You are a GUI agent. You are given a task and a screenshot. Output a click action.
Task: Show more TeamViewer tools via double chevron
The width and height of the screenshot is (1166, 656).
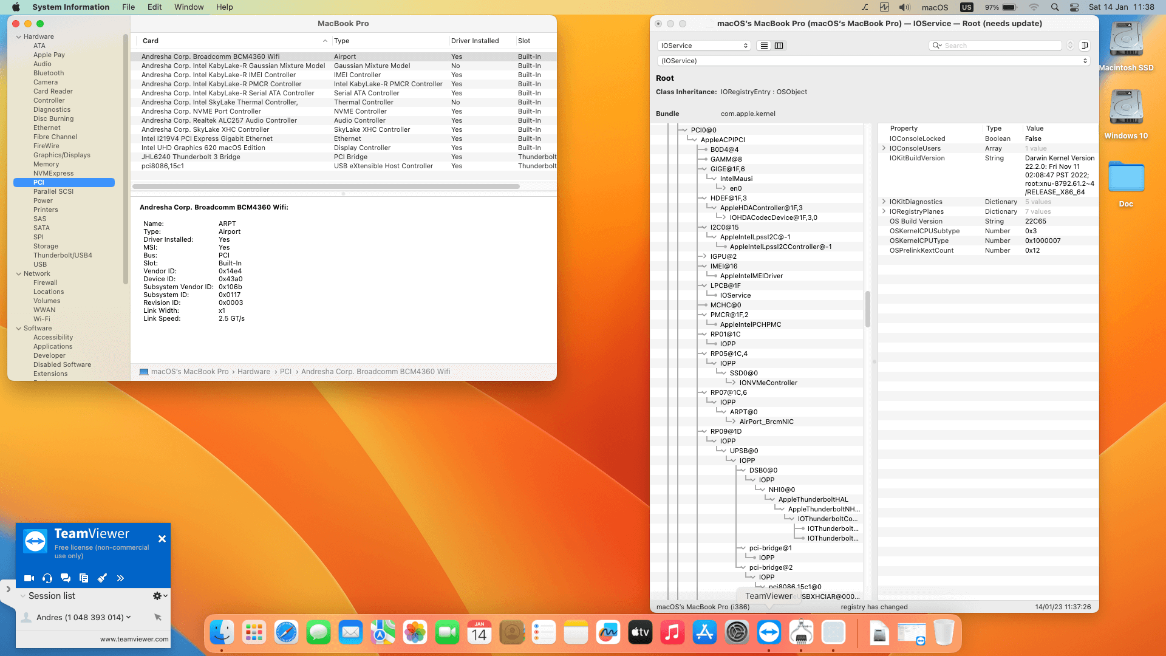click(120, 578)
